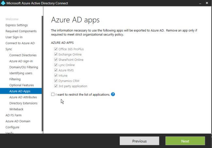Select Required Components in sidebar

(x=21, y=31)
